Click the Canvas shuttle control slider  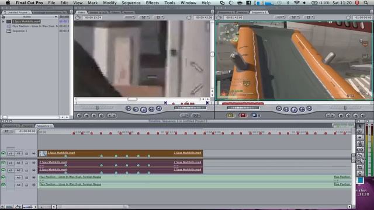[345, 107]
